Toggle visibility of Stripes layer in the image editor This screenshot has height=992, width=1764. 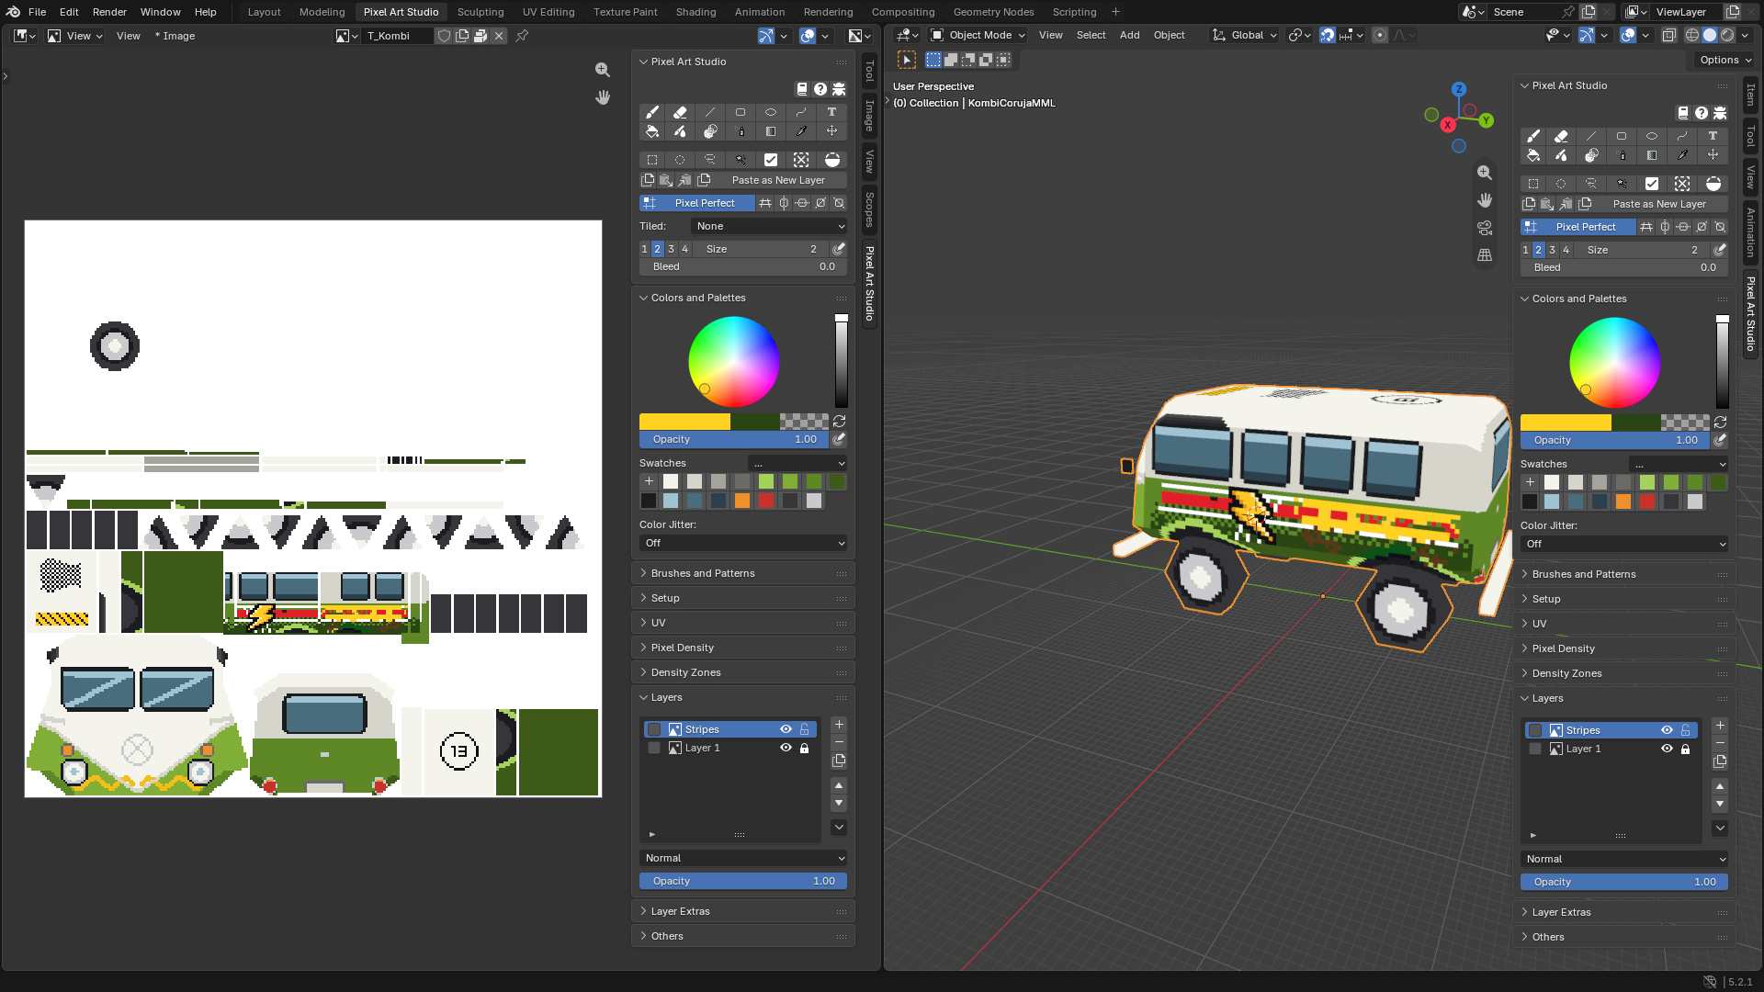[x=786, y=729]
